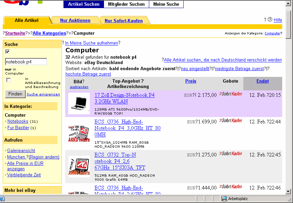The width and height of the screenshot is (293, 203).
Task: Click the Internet Explorer page icon in status bar
Action: [2, 199]
